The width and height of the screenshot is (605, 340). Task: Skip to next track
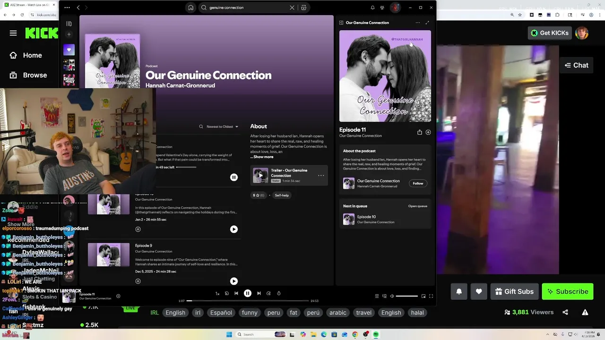coord(259,293)
